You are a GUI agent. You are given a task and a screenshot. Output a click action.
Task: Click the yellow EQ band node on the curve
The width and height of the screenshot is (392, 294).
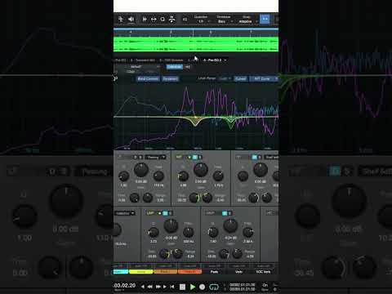(x=195, y=118)
